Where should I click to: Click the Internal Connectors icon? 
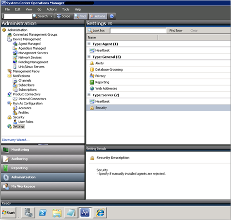15,99
